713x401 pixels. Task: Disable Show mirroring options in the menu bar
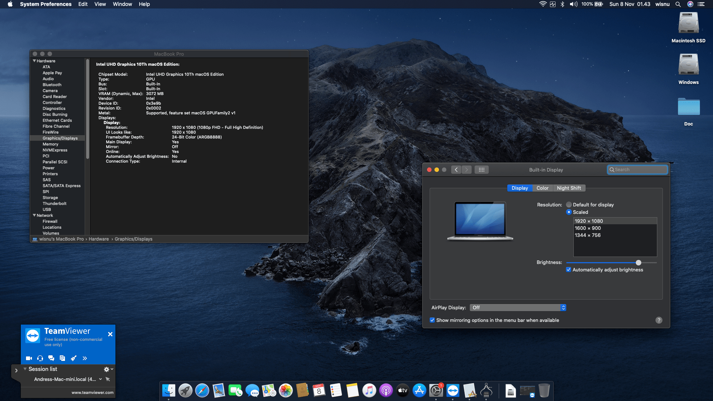(432, 320)
